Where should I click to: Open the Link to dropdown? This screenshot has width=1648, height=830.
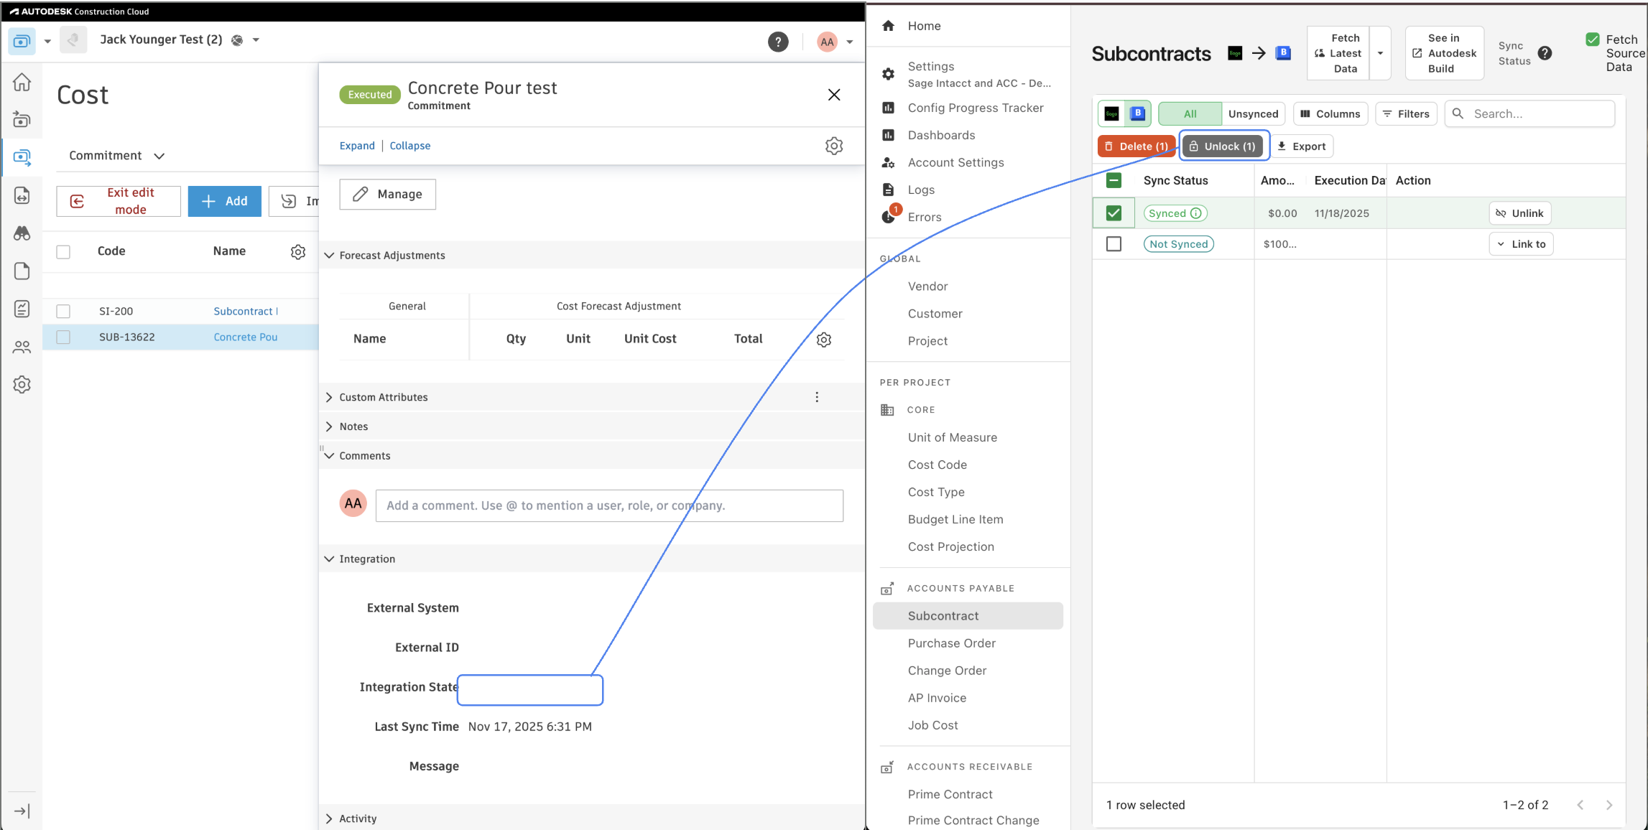point(1521,244)
